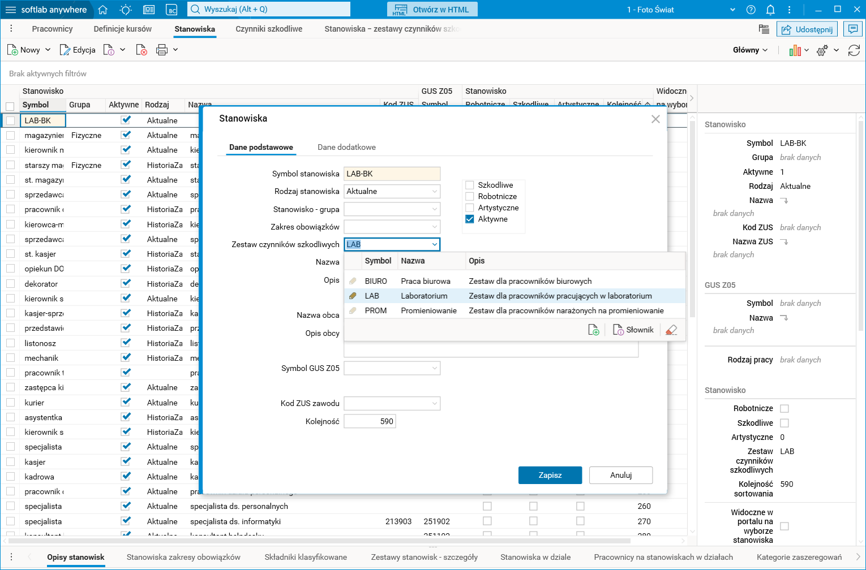Click the printer icon in toolbar

162,50
